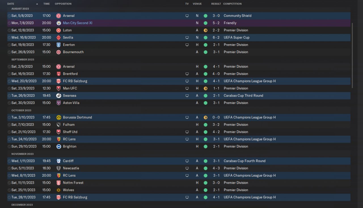Screen dimensions: 363x208
Task: Click the Newcastle club badge
Action: pyautogui.click(x=58, y=168)
